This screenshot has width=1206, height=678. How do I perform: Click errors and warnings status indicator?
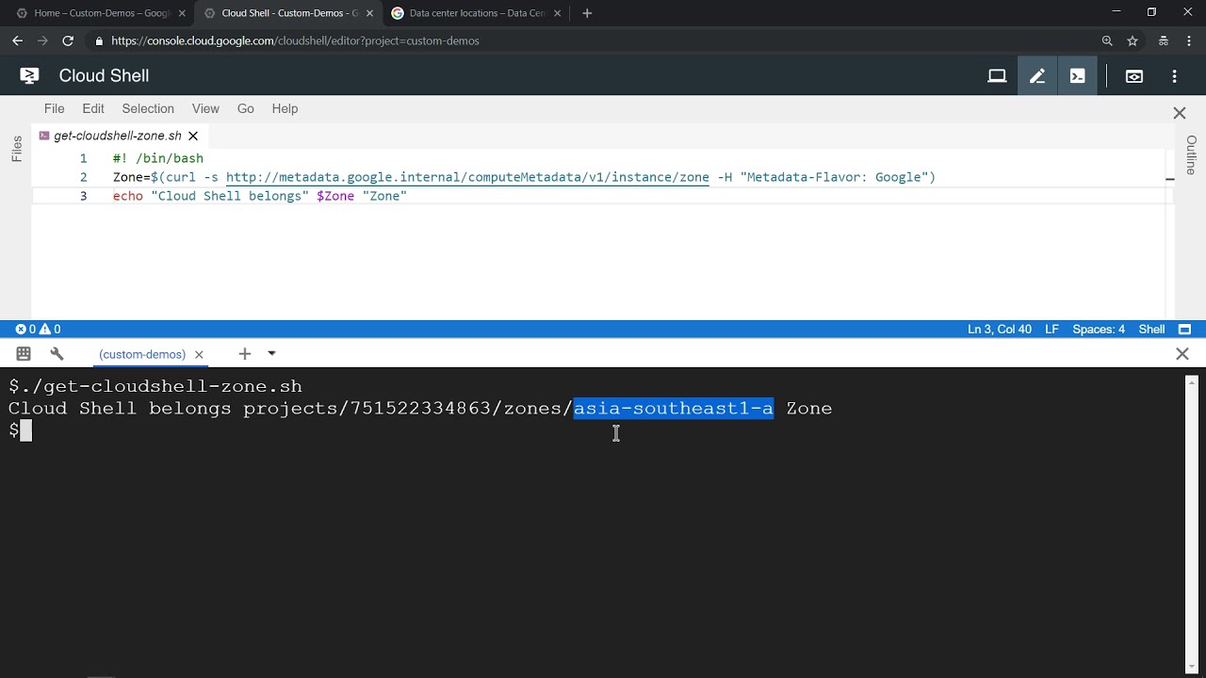(38, 330)
